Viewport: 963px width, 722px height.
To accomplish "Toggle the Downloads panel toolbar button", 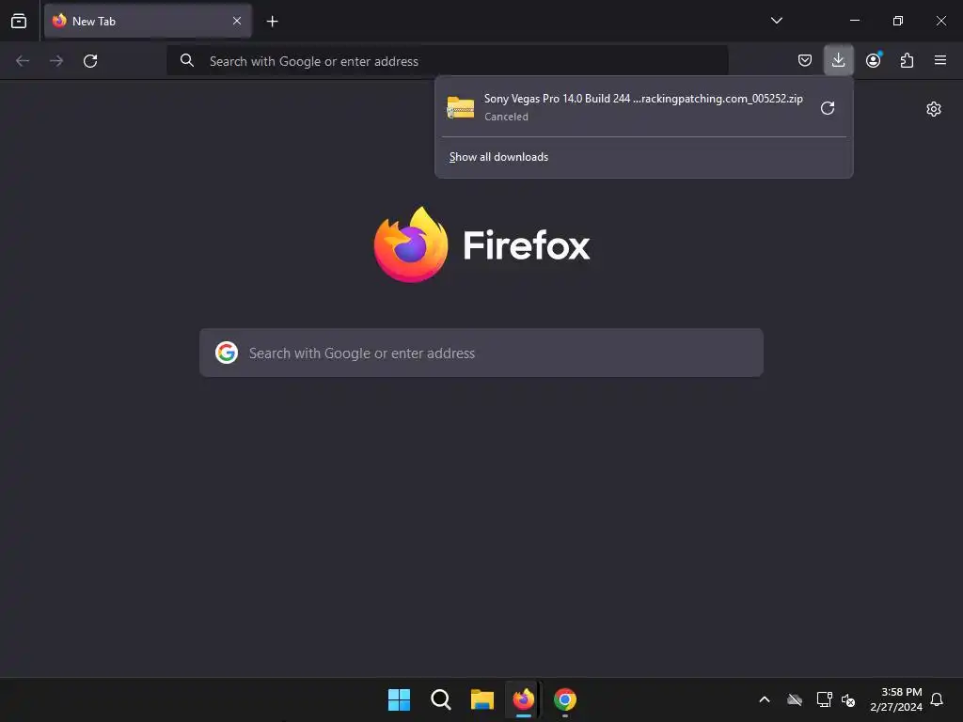I will pyautogui.click(x=838, y=60).
